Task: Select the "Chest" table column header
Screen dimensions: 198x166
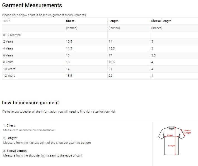Action: click(70, 21)
